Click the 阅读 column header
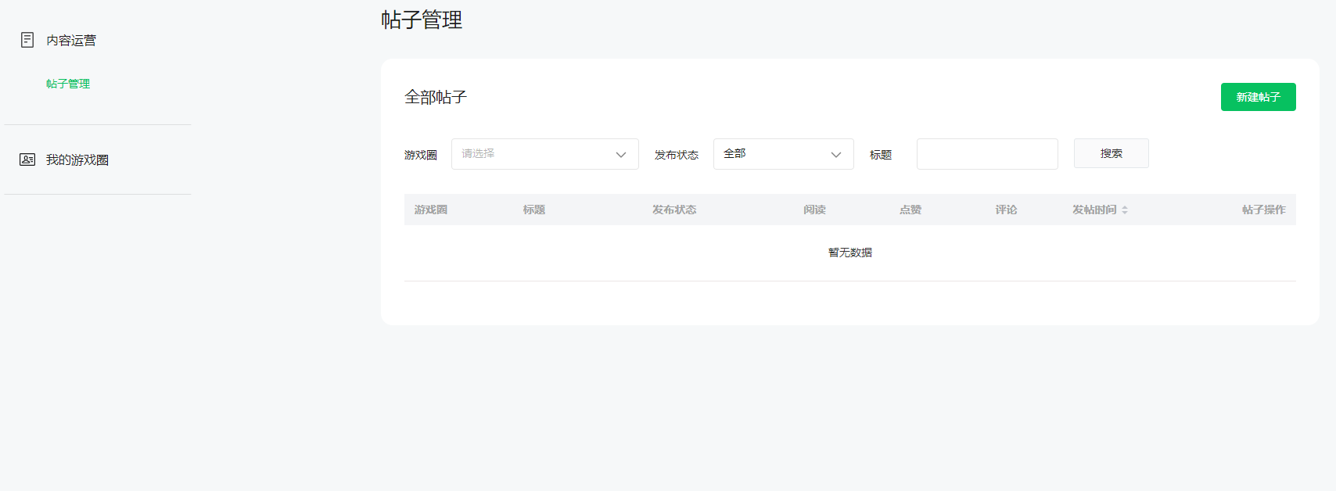The width and height of the screenshot is (1336, 491). point(814,210)
